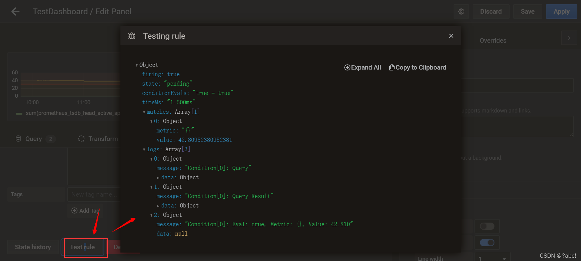The height and width of the screenshot is (261, 581).
Task: Click the Transform tab icon
Action: tap(81, 139)
